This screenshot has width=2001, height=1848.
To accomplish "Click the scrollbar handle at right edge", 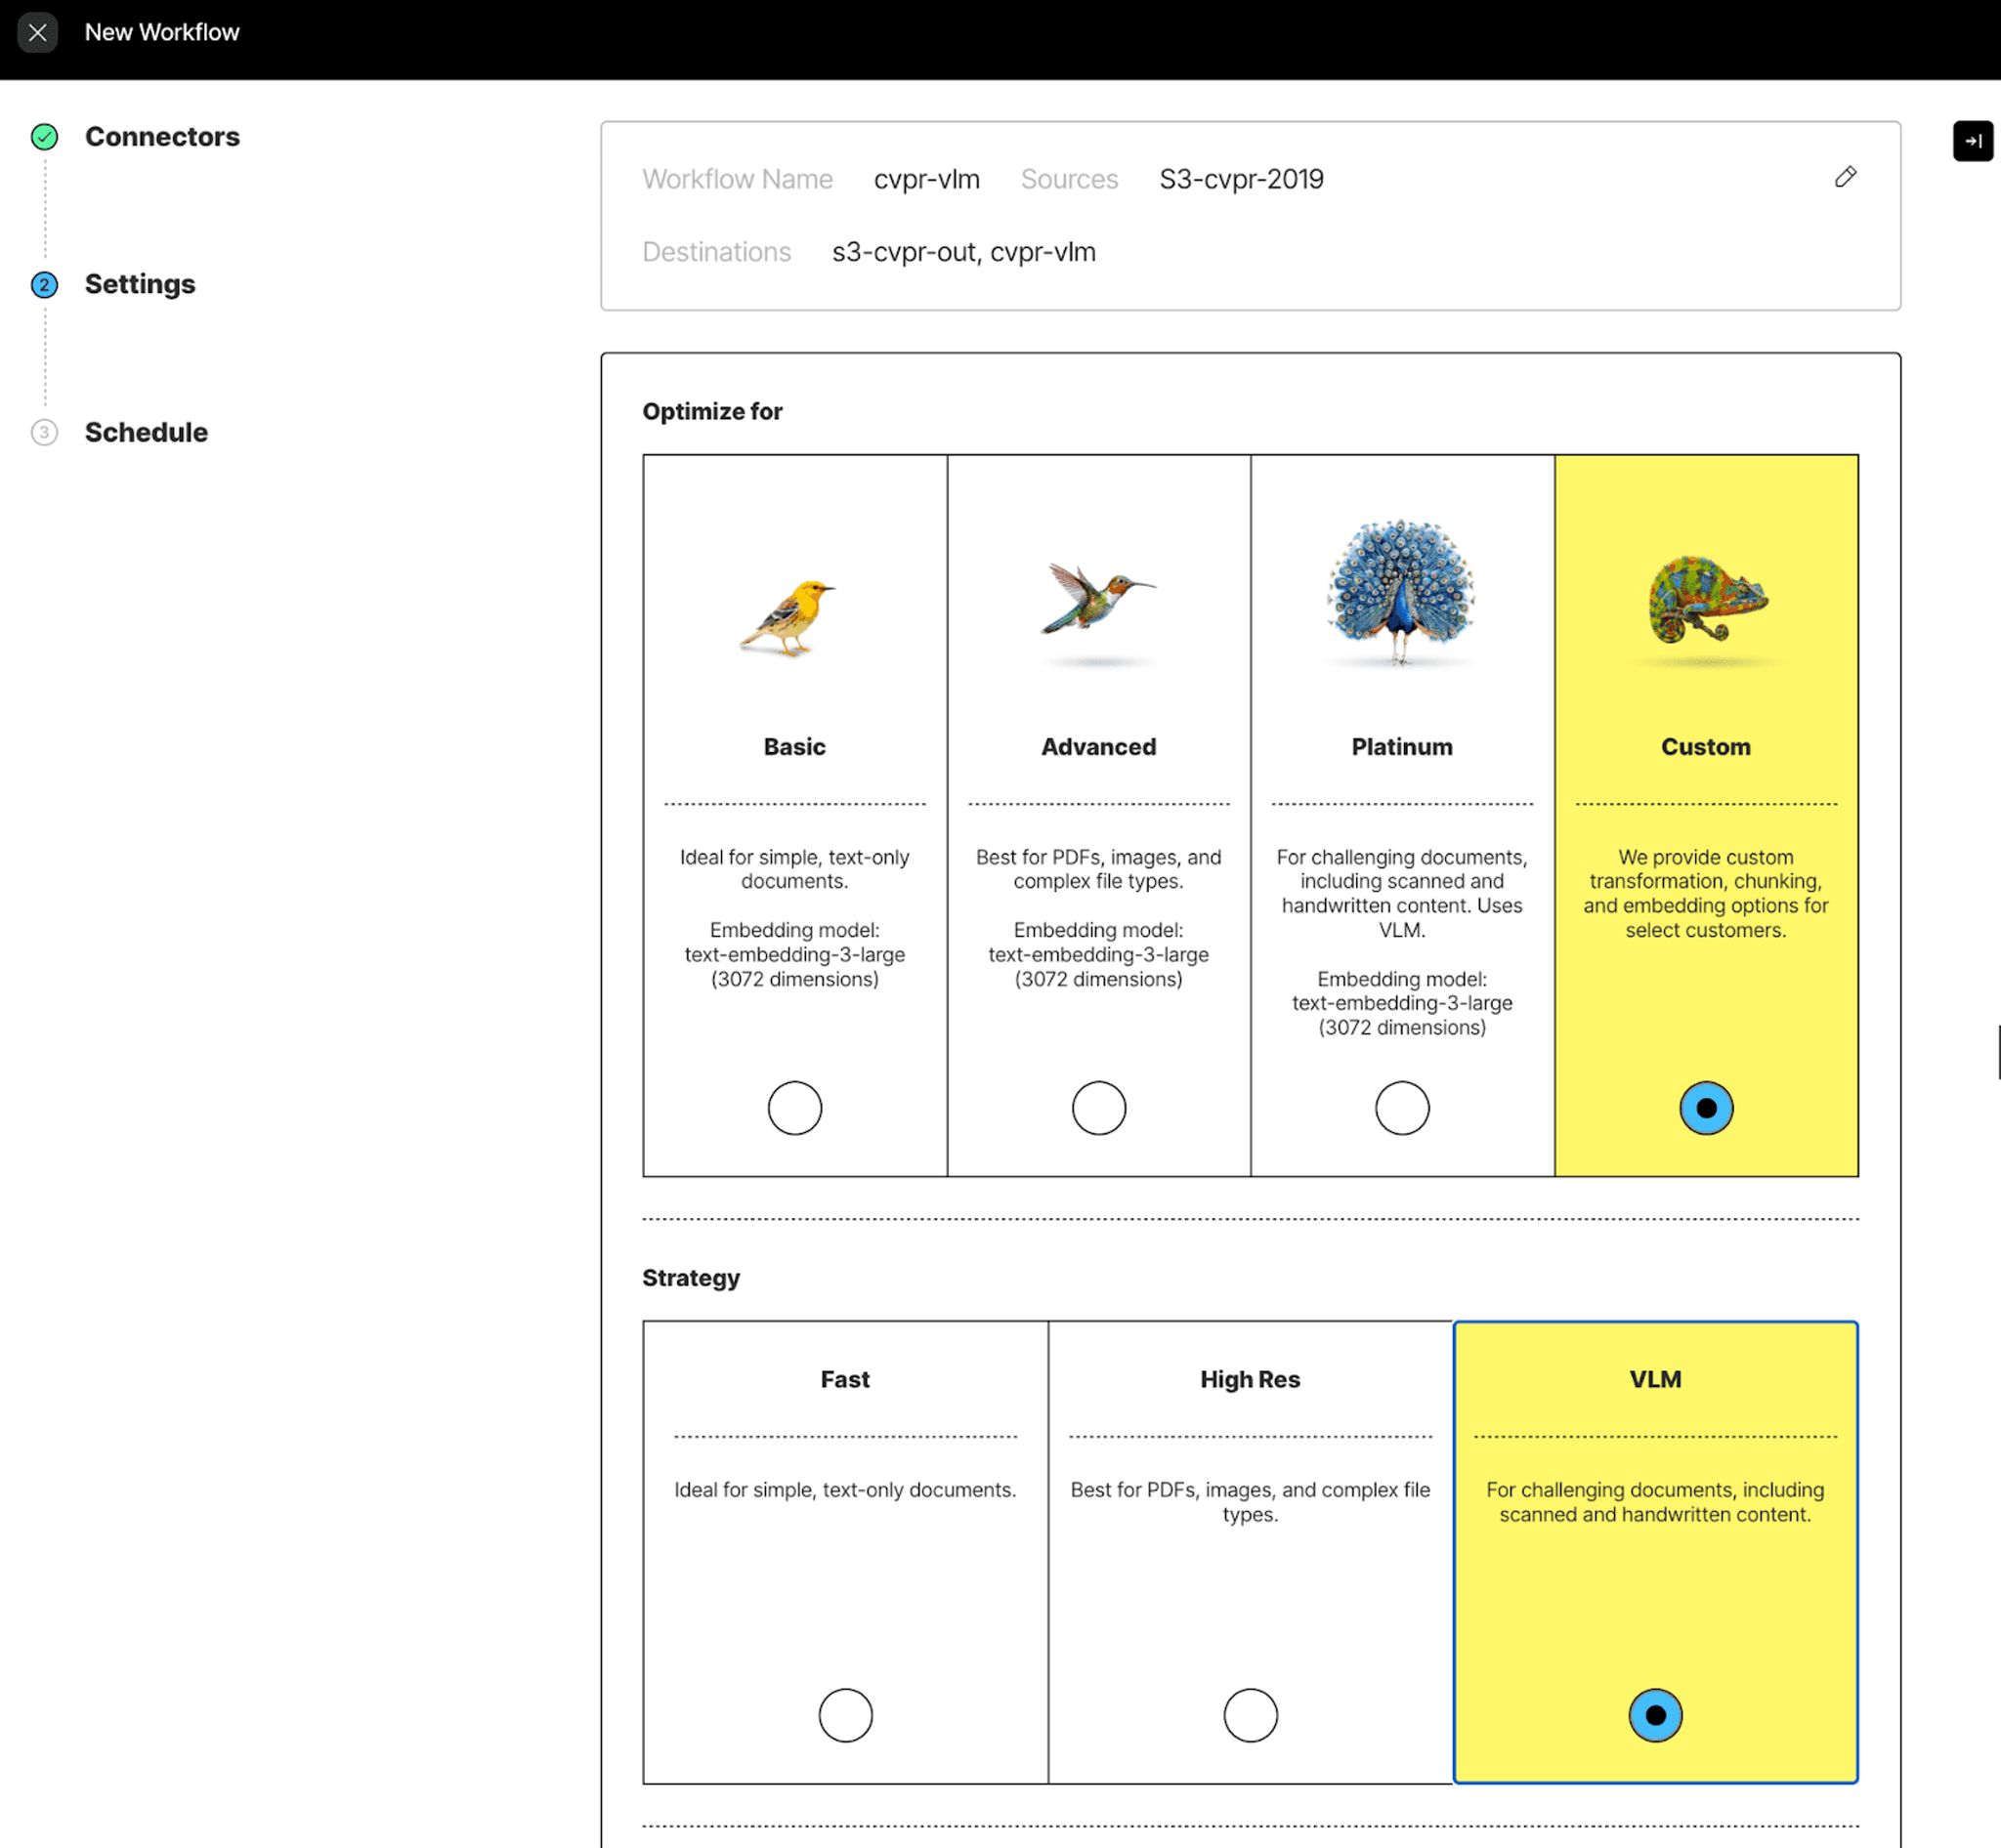I will click(1998, 1052).
